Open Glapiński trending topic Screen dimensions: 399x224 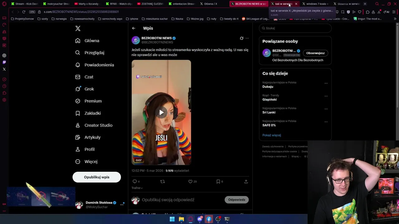coord(269,100)
